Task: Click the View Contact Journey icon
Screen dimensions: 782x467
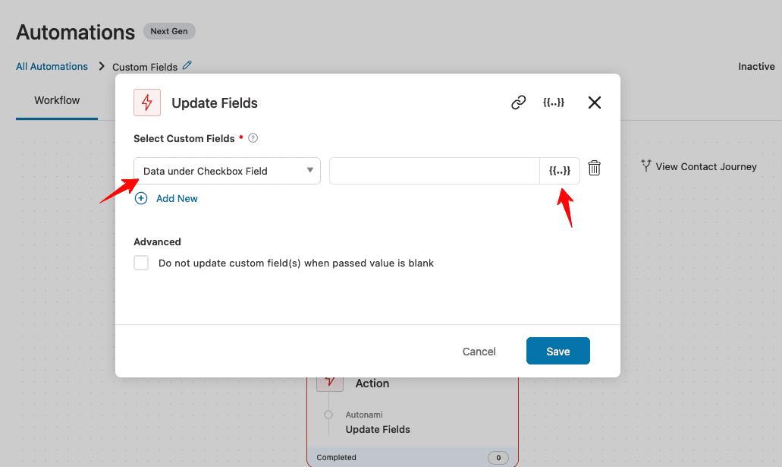Action: click(x=646, y=166)
